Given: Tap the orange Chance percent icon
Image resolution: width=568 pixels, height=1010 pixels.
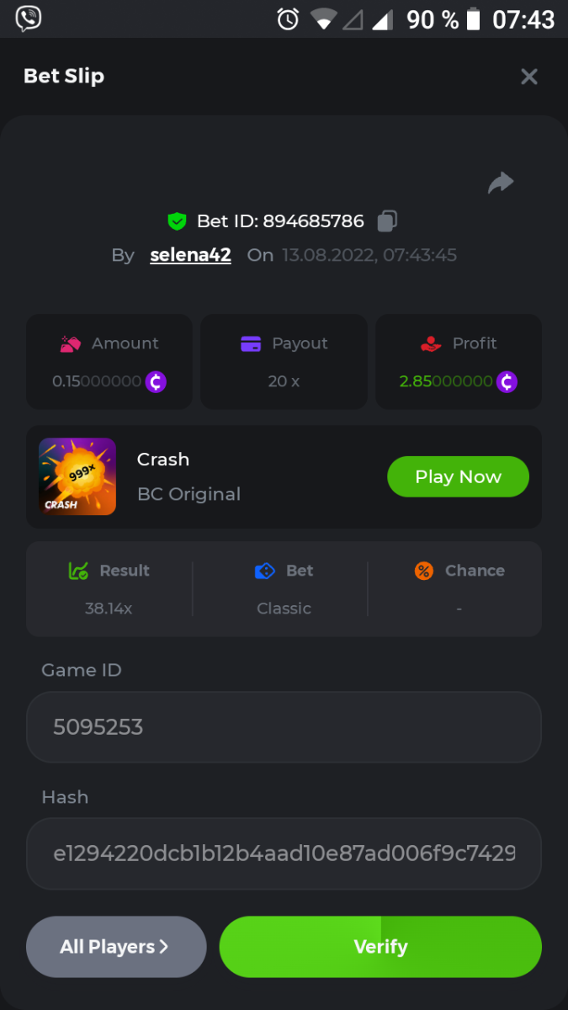Looking at the screenshot, I should [x=424, y=571].
